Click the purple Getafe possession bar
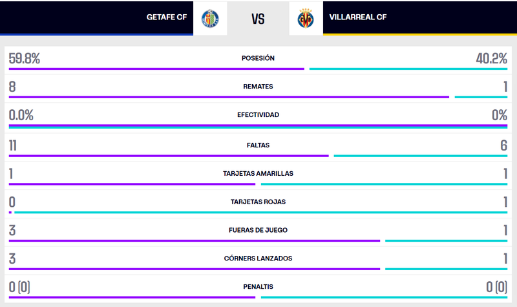Screen dimensions: 517x307 point(156,69)
